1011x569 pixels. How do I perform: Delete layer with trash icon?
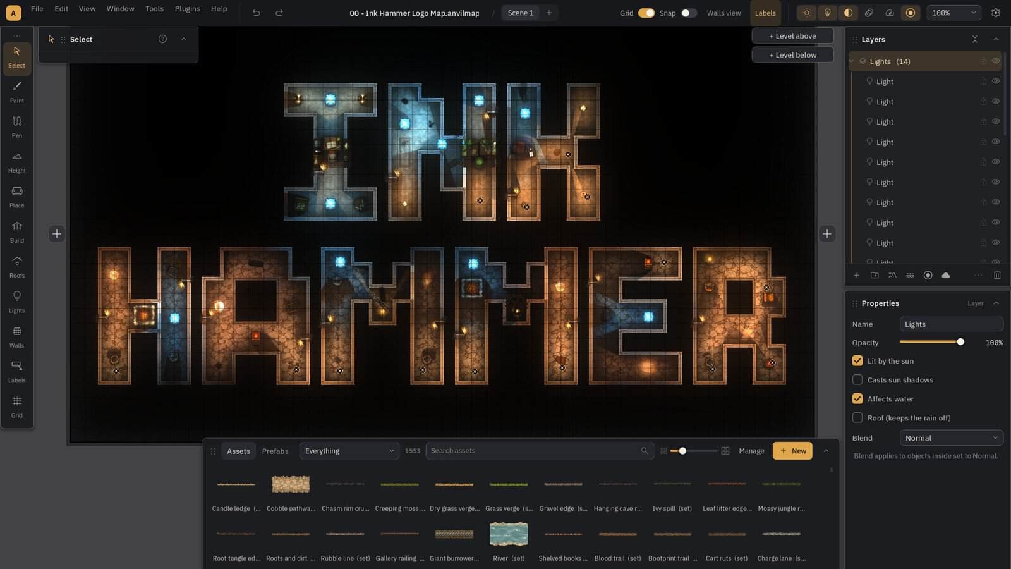997,275
